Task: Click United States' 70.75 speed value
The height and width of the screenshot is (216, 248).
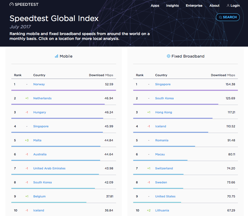Action: 231,197
